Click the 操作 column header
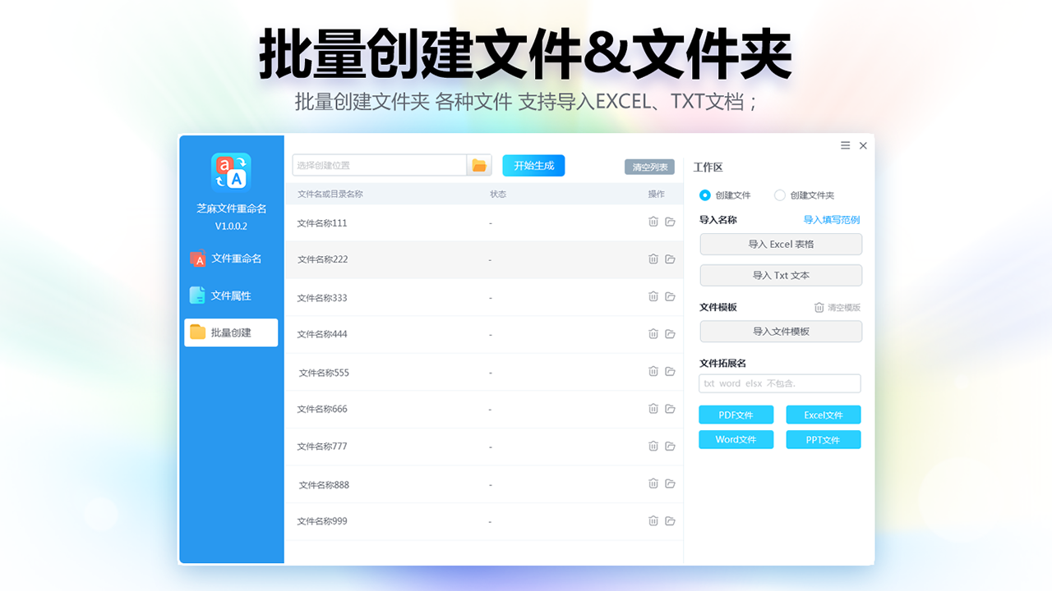Screen dimensions: 1052x591 tap(656, 195)
